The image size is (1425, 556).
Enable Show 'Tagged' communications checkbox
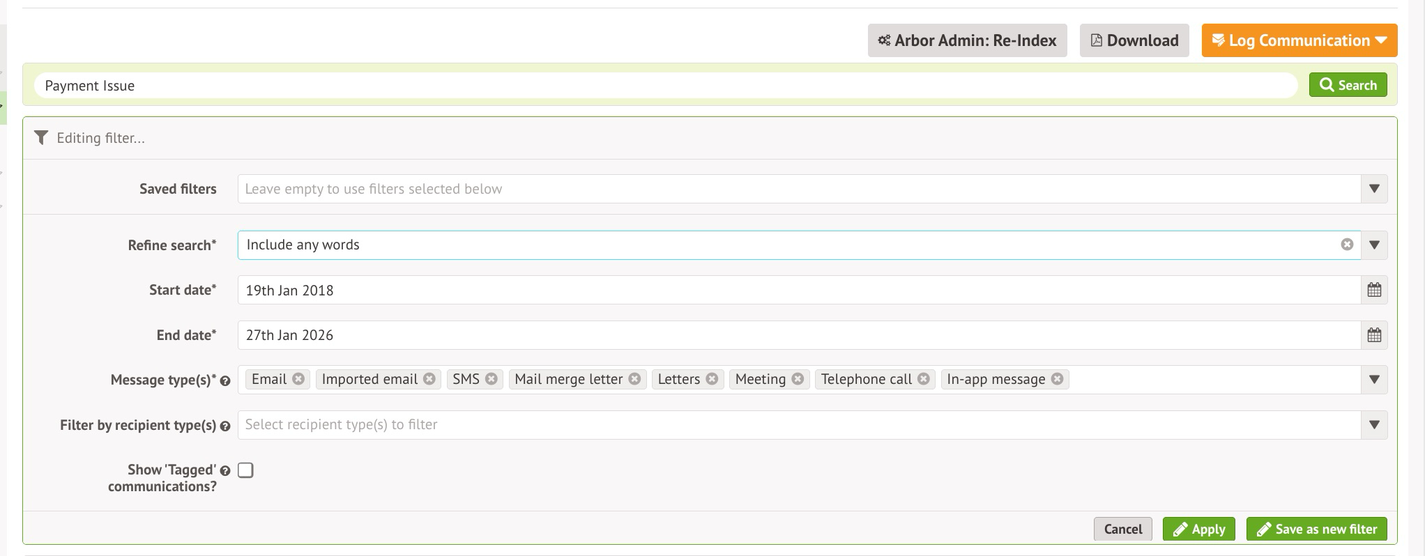pos(245,470)
